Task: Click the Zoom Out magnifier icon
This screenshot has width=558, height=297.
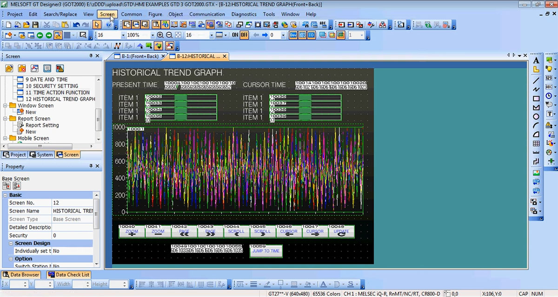Action: tap(169, 35)
